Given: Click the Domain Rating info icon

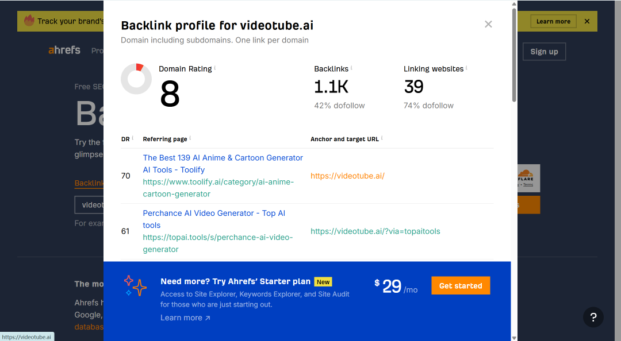Looking at the screenshot, I should point(215,68).
